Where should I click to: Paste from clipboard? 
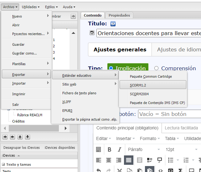(x=139, y=170)
